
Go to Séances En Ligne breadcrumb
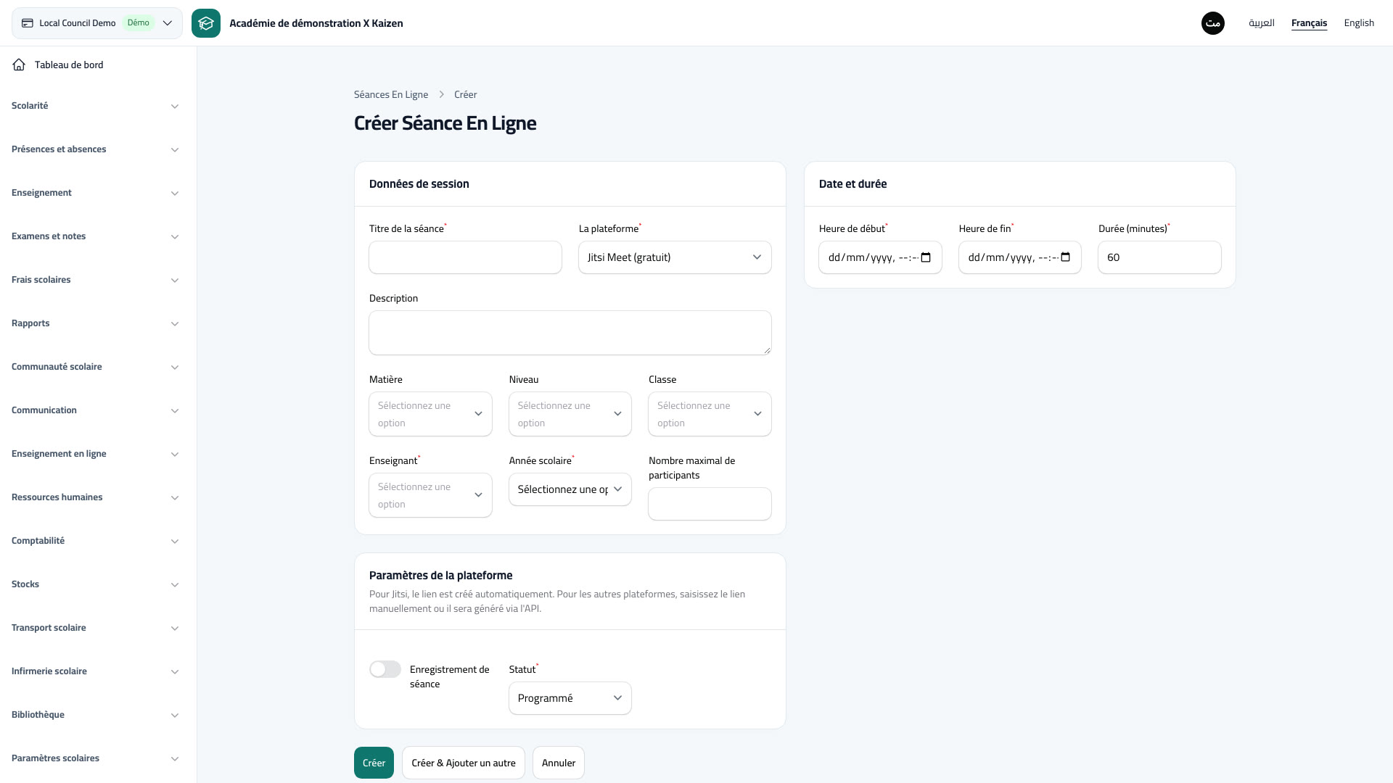click(x=391, y=95)
